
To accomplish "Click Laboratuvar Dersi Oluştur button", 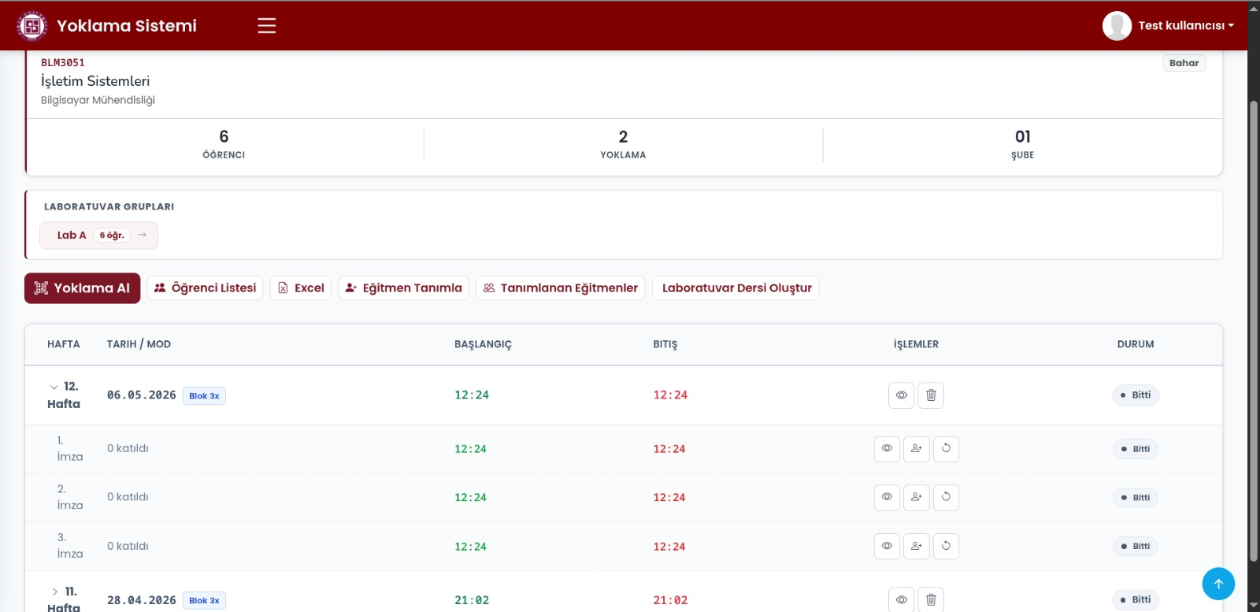I will click(736, 288).
